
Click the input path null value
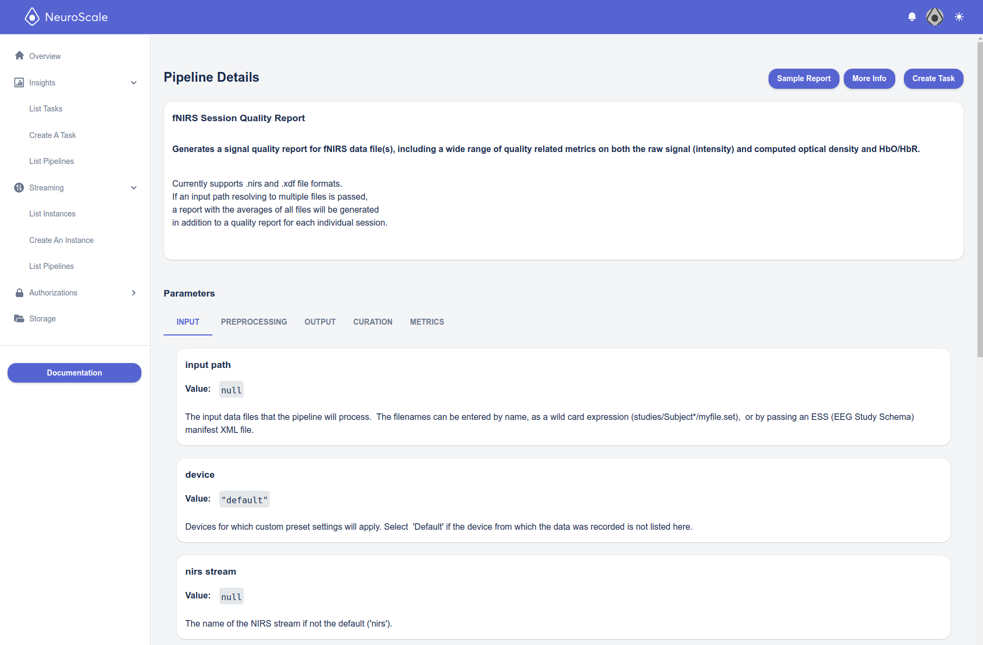[231, 390]
